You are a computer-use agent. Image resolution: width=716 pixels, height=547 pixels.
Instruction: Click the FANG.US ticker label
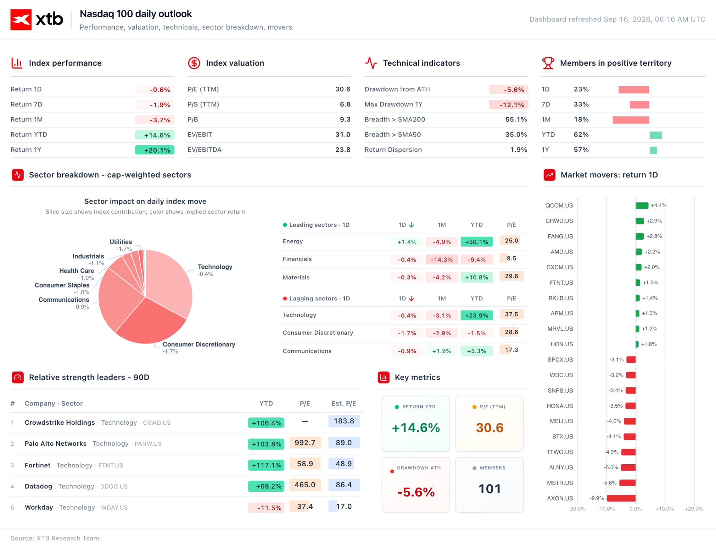point(560,236)
